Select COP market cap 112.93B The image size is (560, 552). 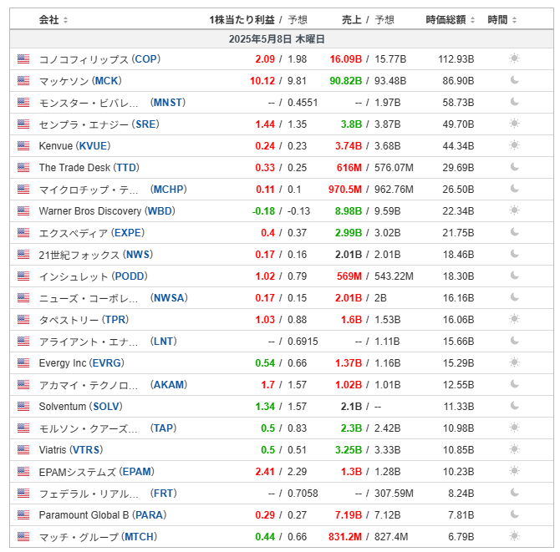pos(456,59)
